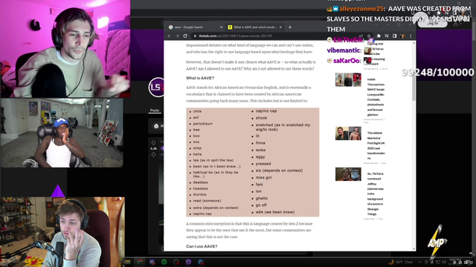The image size is (476, 267).
Task: Click 'miss girl' list item
Action: pyautogui.click(x=263, y=177)
